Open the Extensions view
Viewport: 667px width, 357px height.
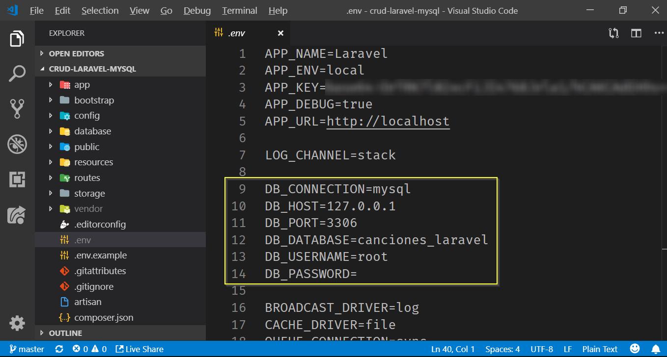(x=17, y=179)
